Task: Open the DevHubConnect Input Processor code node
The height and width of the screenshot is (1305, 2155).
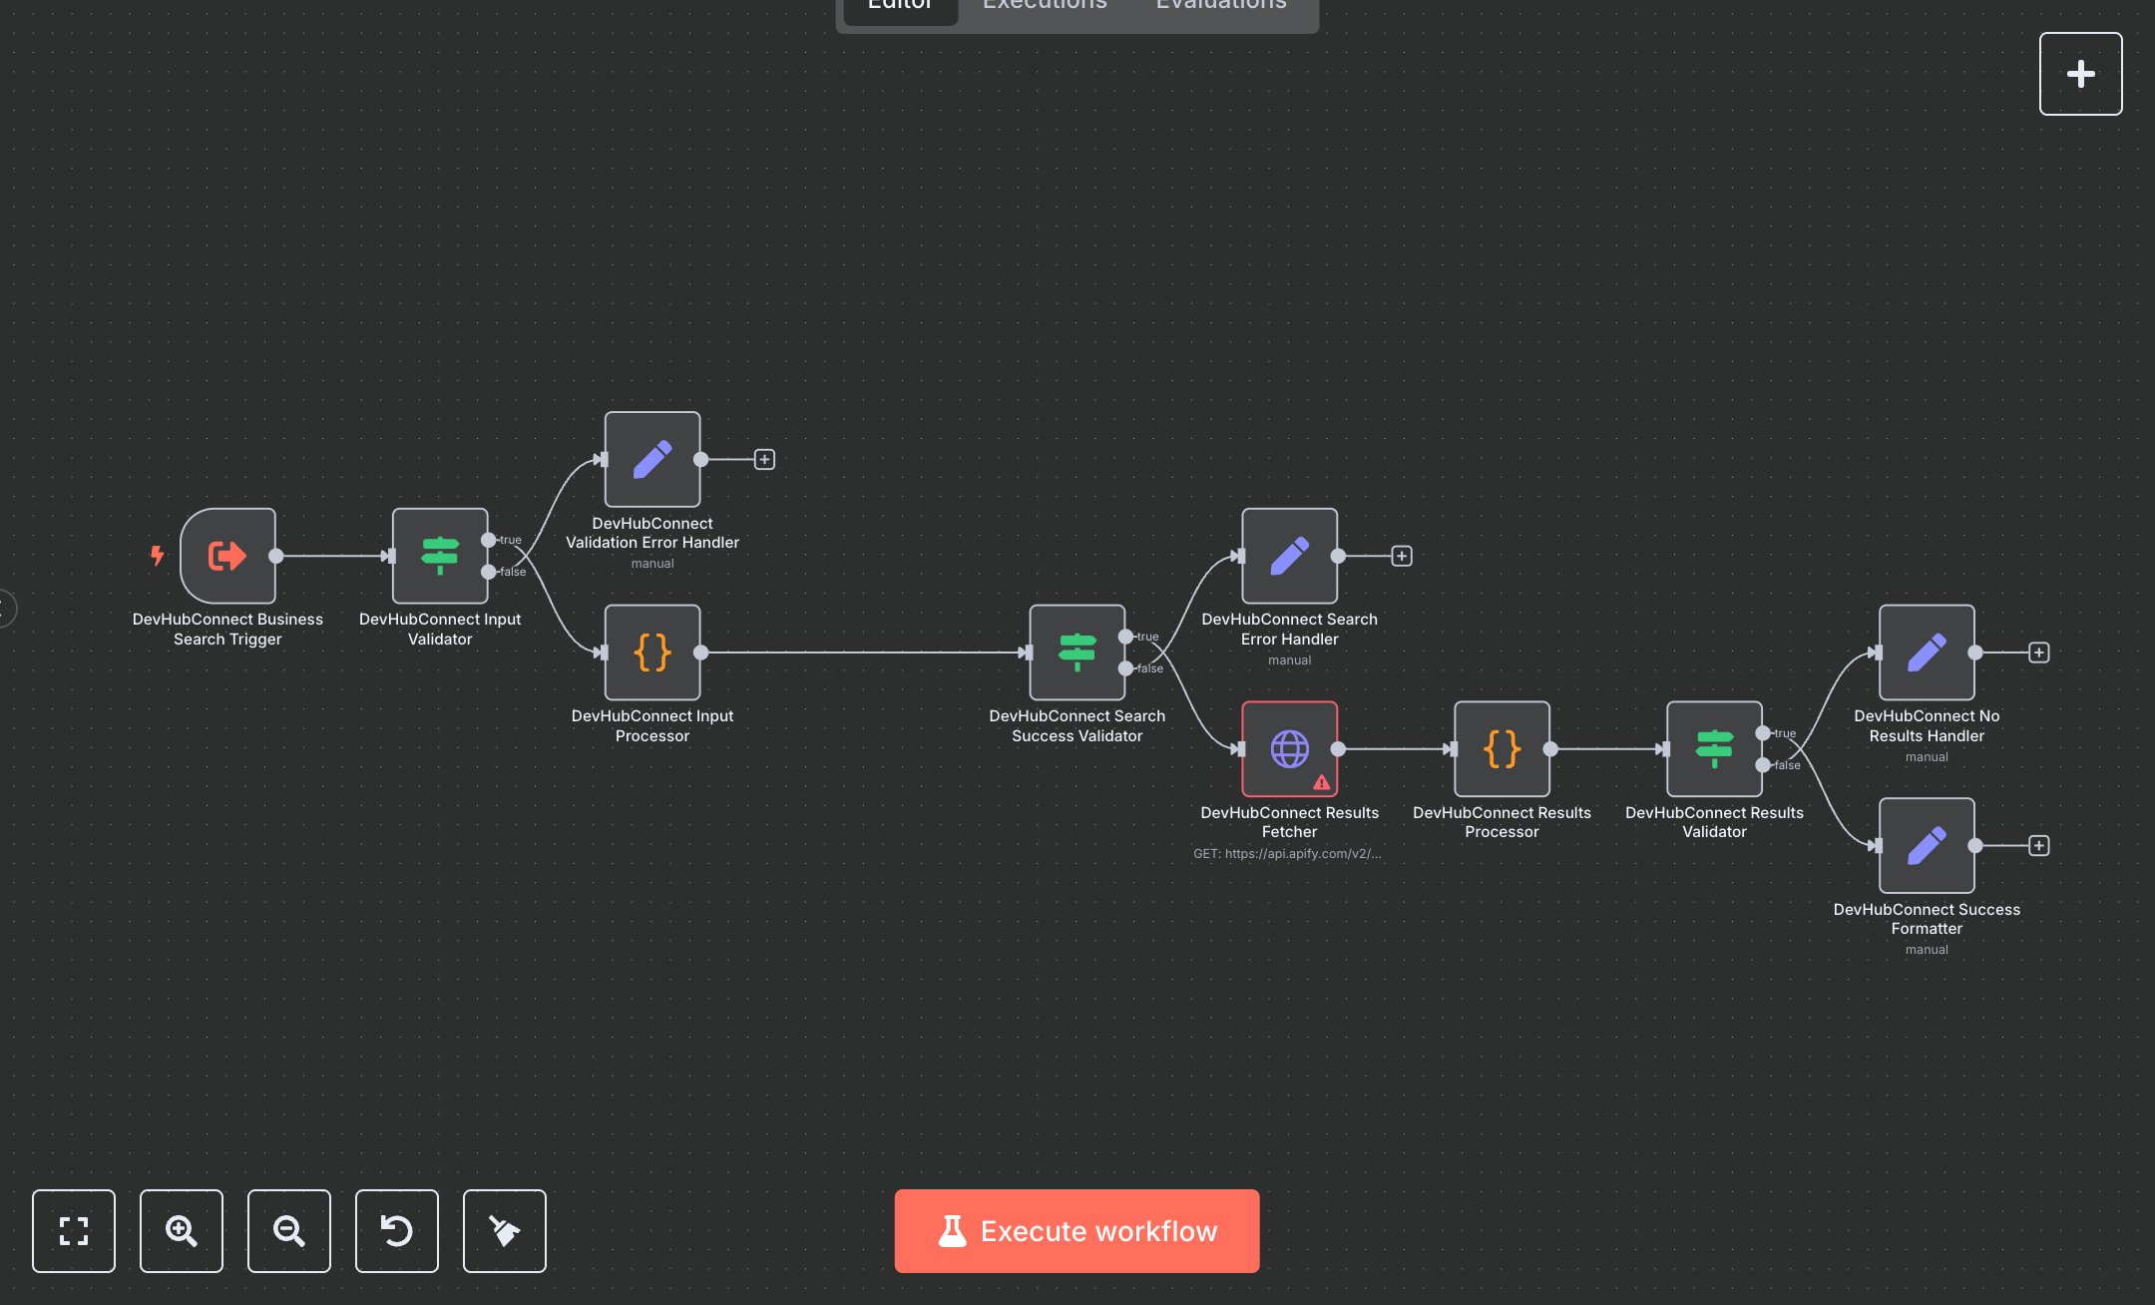Action: coord(651,653)
